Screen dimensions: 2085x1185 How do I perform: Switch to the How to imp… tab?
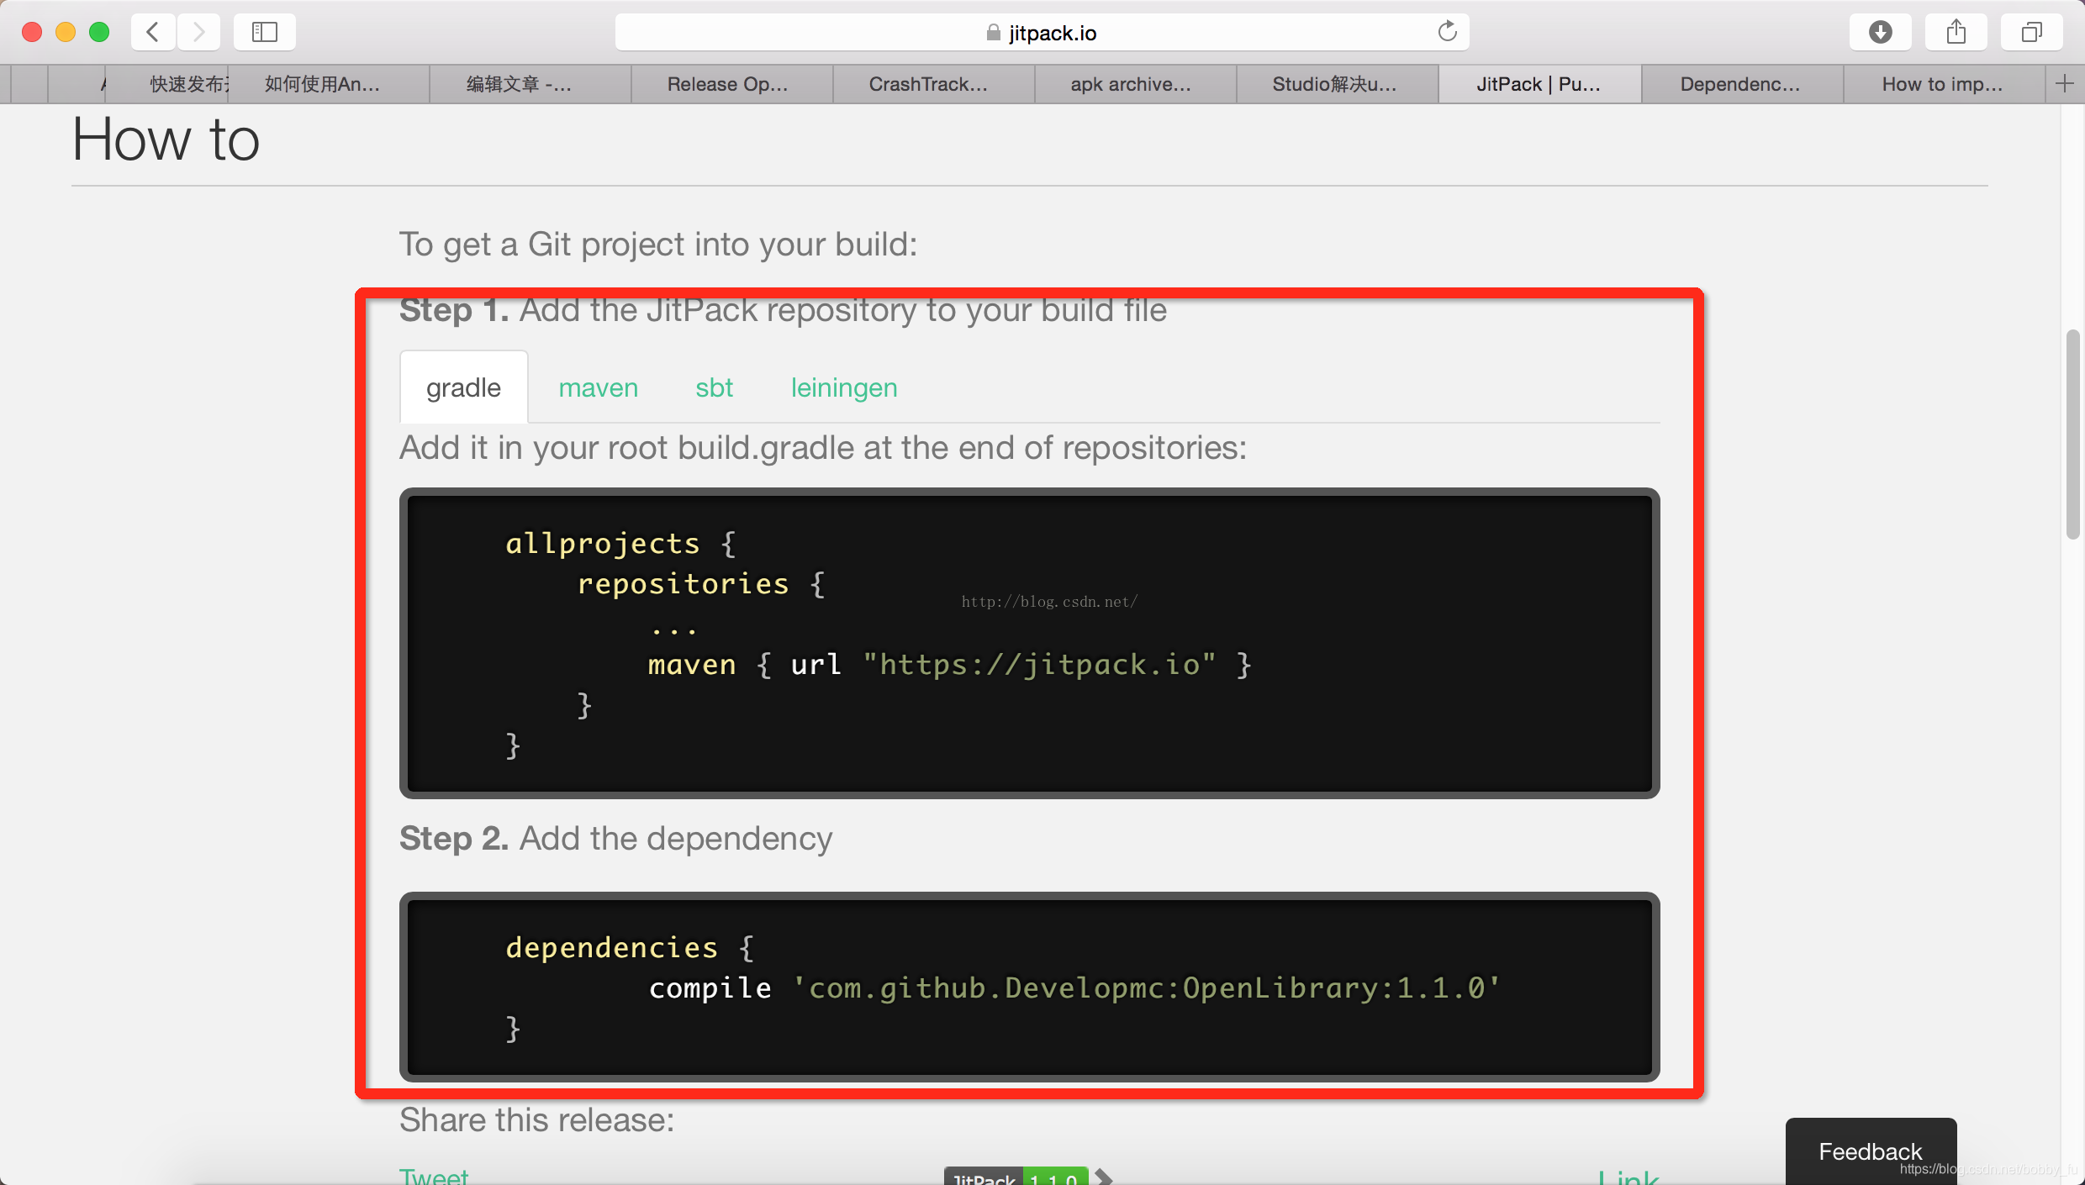(x=1944, y=84)
